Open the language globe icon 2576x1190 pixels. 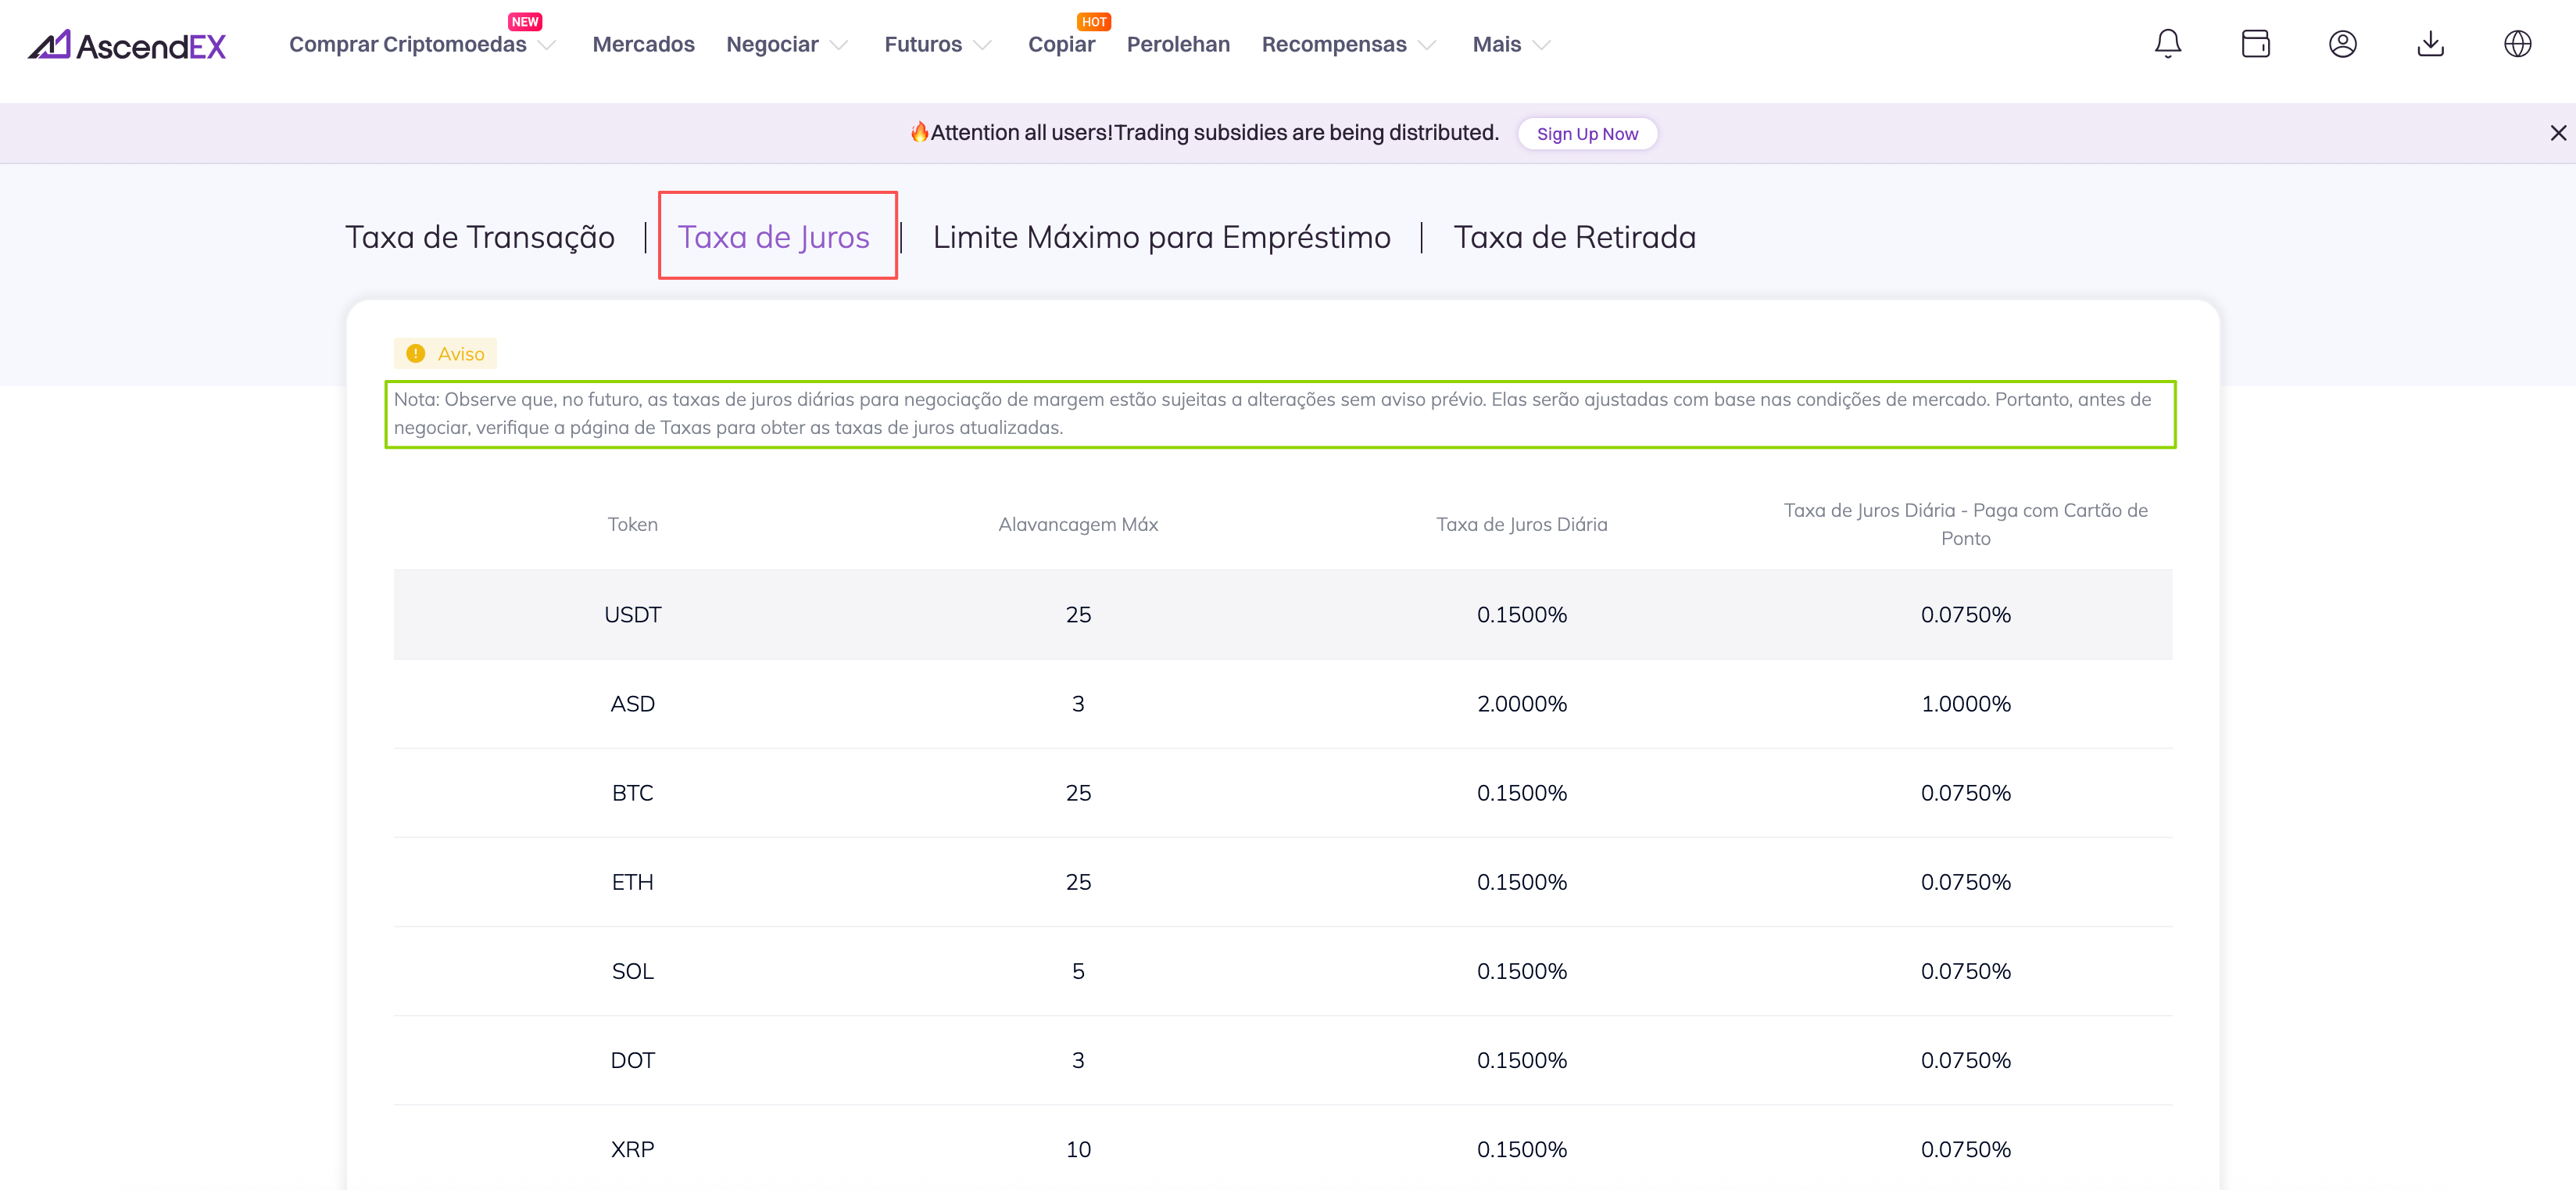[x=2517, y=44]
